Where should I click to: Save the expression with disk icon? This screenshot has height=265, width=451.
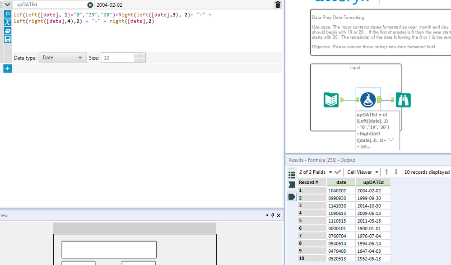coord(8,39)
